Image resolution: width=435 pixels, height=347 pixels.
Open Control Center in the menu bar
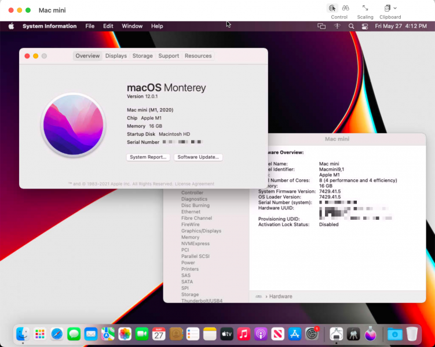coord(365,26)
